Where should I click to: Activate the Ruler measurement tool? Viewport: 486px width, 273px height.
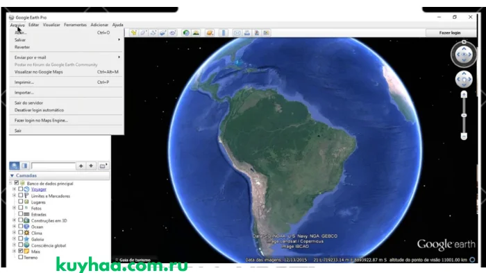point(224,33)
